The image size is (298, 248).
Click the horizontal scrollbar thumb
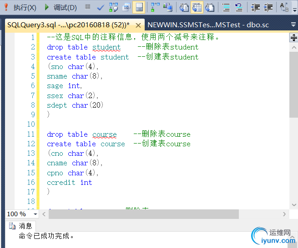(144, 214)
